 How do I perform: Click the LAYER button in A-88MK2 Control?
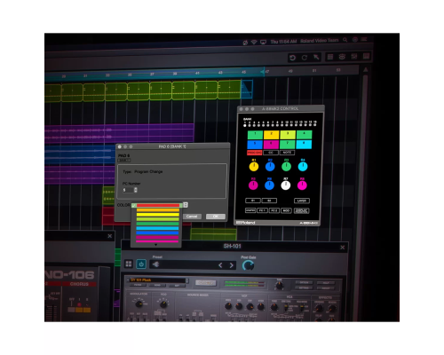coord(302,201)
